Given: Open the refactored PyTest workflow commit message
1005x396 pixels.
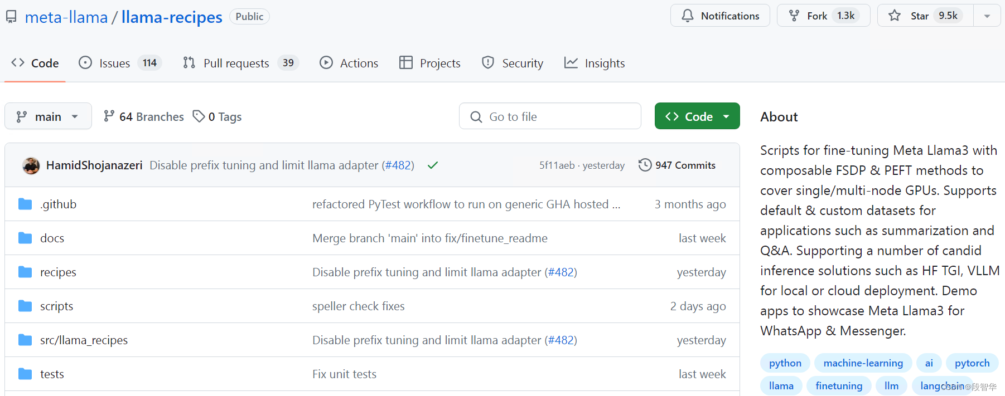Looking at the screenshot, I should coord(466,204).
